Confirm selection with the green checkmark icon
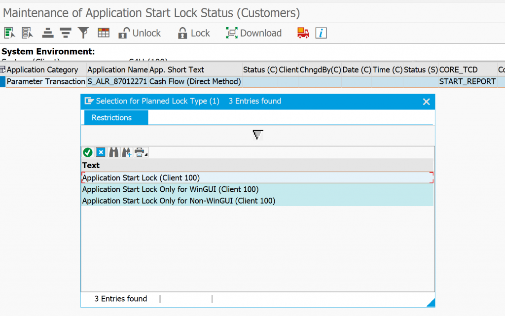Screen dimensions: 505x316 tap(88, 152)
